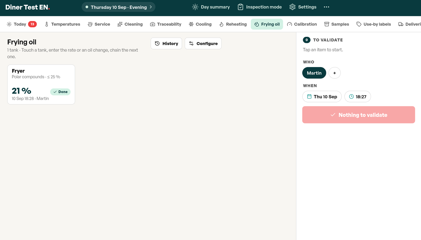The height and width of the screenshot is (240, 421).
Task: Select the Frying oil tab
Action: (x=267, y=24)
